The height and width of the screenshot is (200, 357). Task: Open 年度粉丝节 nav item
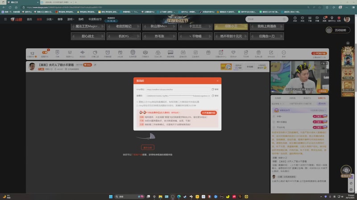click(95, 19)
